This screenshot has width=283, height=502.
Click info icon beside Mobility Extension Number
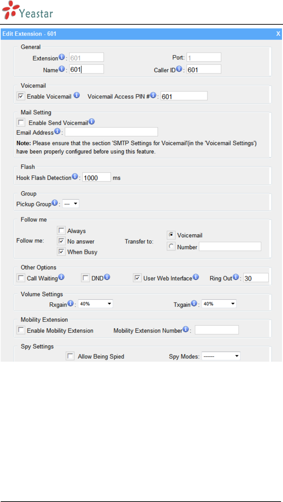[x=186, y=329]
